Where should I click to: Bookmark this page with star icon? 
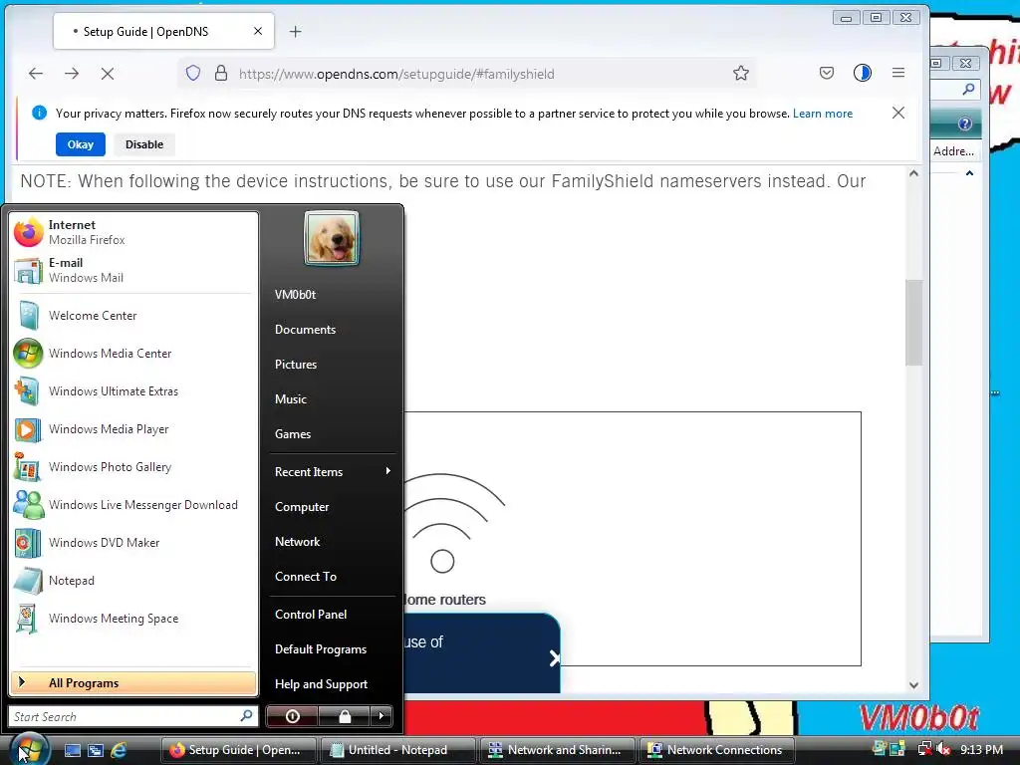pyautogui.click(x=741, y=74)
